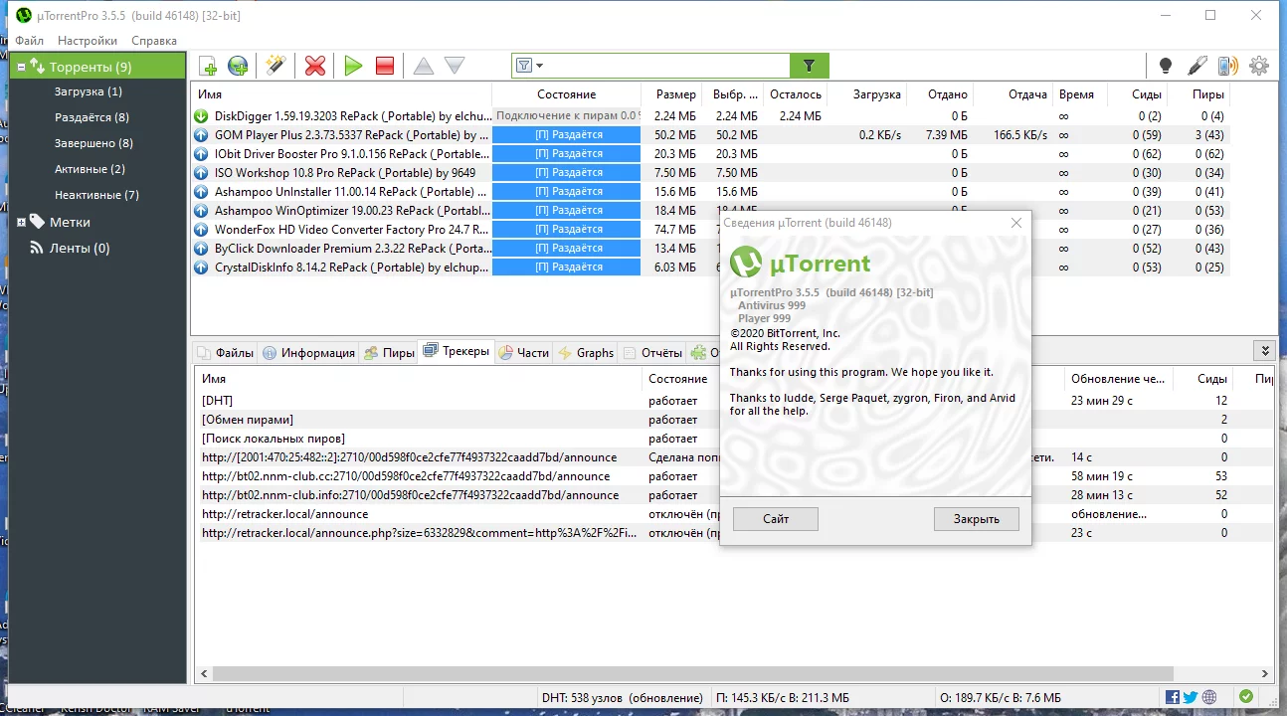Screen dimensions: 1287x716
Task: Open the create new torrent wand icon
Action: 276,66
